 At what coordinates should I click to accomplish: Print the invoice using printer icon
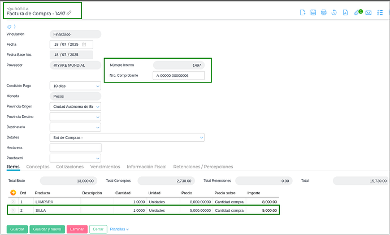point(323,12)
